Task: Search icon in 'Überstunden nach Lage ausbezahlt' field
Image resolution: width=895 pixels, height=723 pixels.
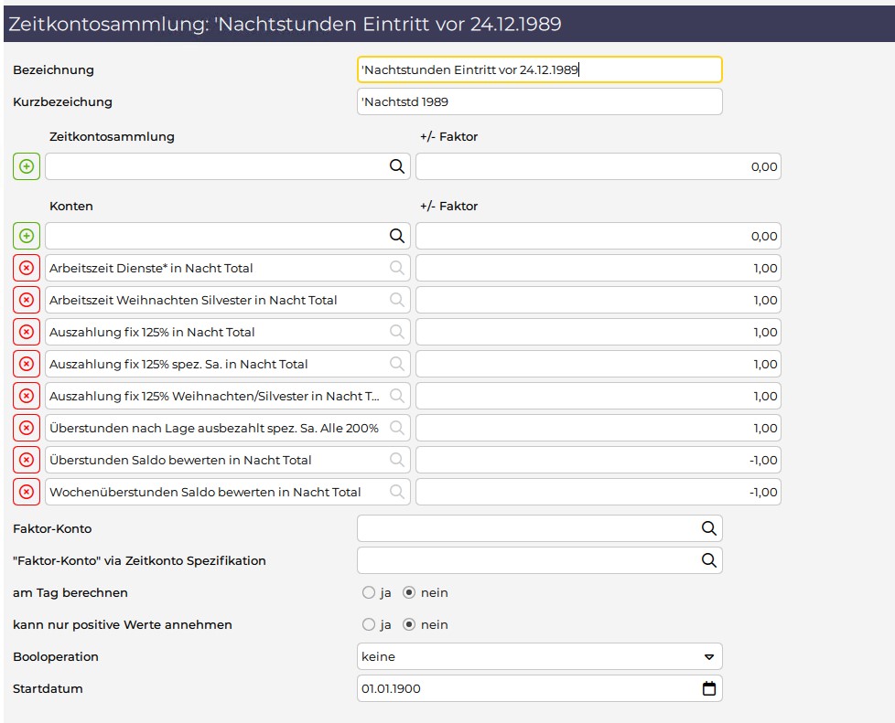Action: coord(396,428)
